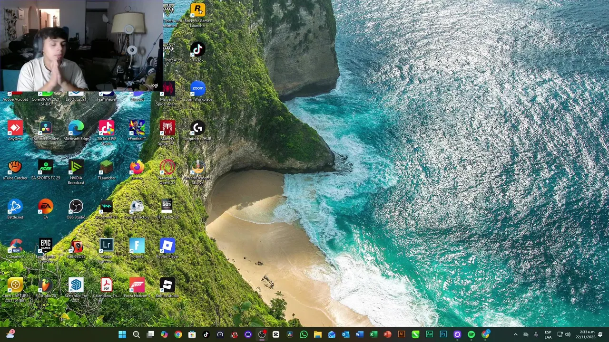Open WhatsApp from the taskbar
This screenshot has height=342, width=609.
tap(304, 334)
